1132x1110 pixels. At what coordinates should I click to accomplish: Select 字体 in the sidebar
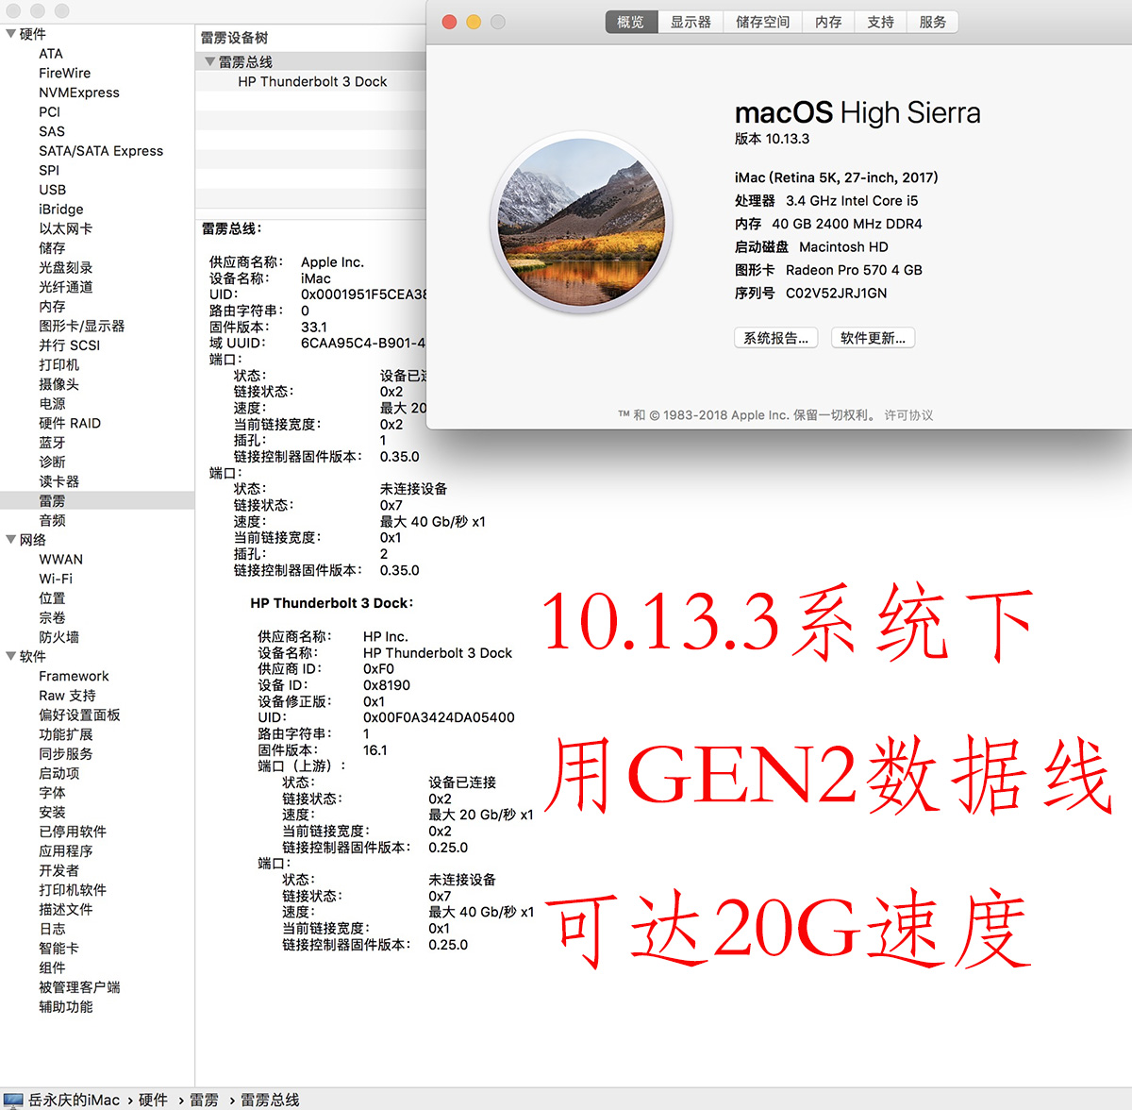click(52, 793)
